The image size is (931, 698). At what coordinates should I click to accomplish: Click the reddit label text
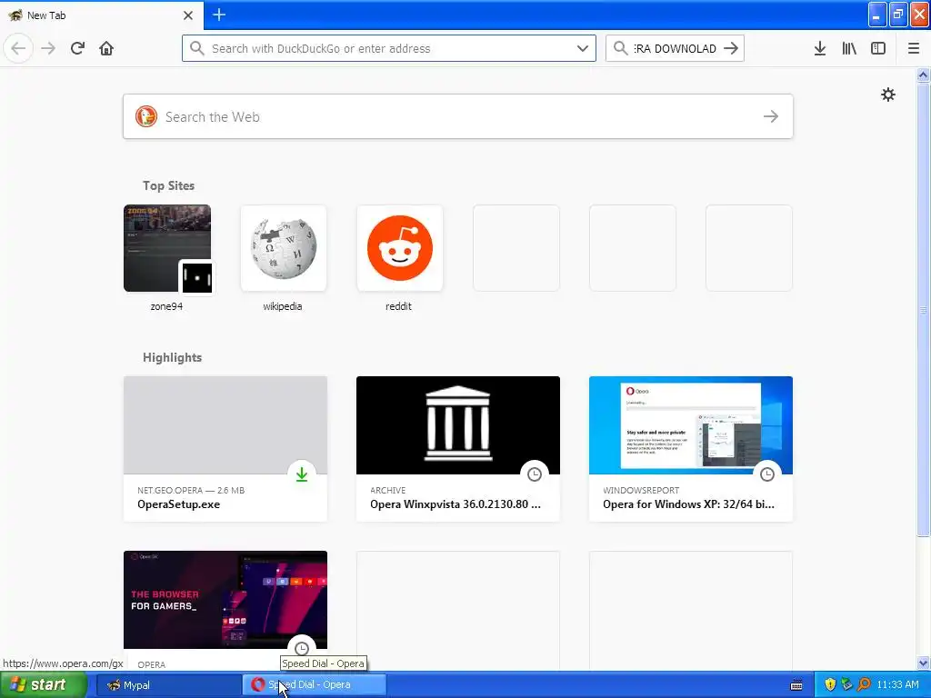[398, 306]
